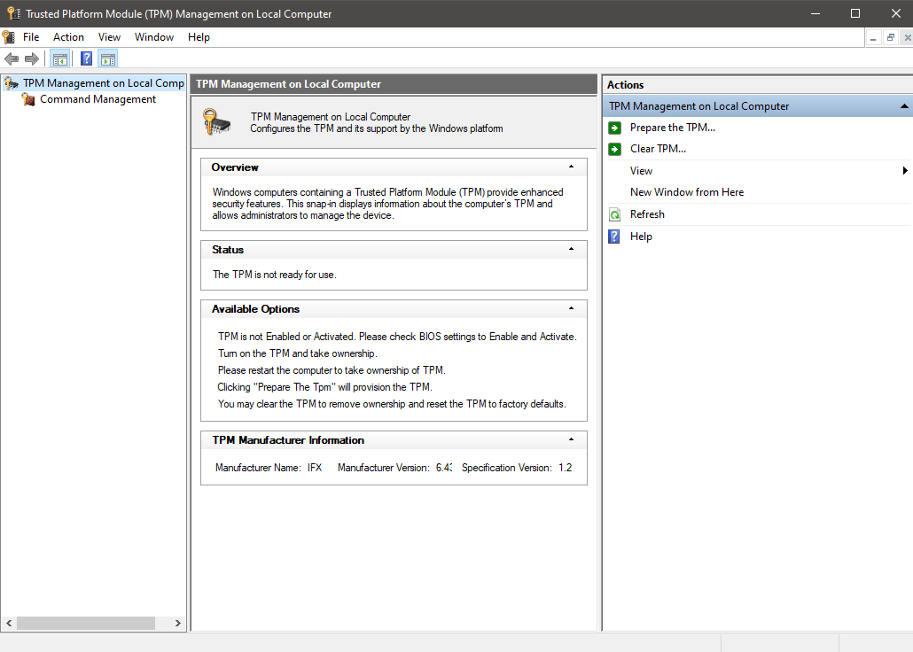Viewport: 913px width, 652px height.
Task: Minimize the inner MDI child window
Action: click(x=873, y=38)
